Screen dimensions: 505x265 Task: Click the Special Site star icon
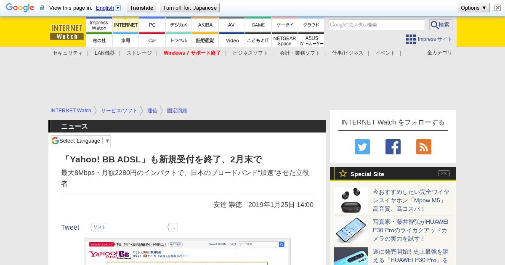pos(343,173)
